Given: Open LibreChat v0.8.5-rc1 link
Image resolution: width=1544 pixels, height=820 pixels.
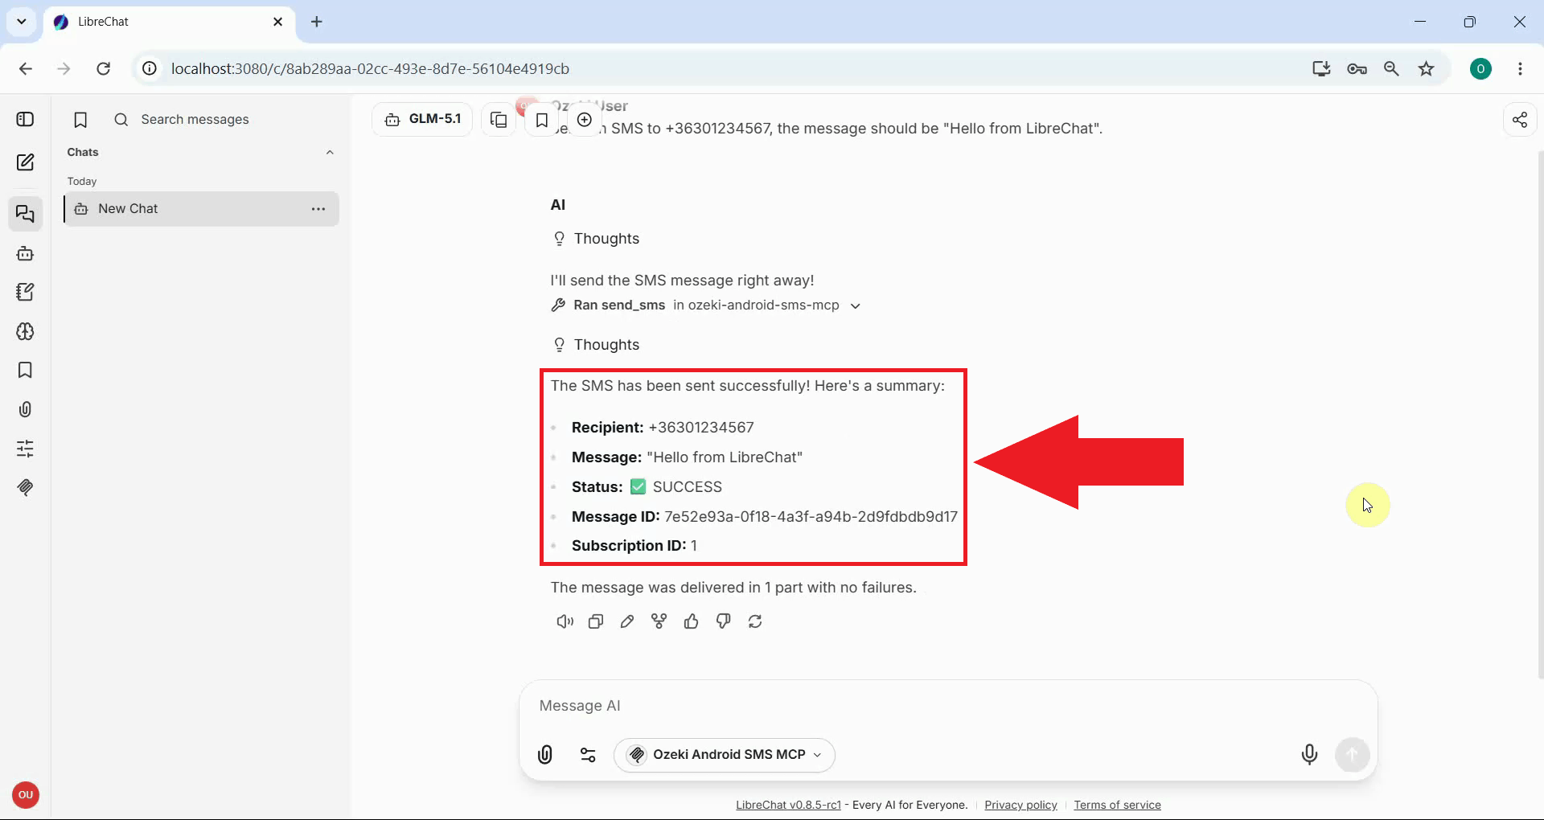Looking at the screenshot, I should 788,805.
